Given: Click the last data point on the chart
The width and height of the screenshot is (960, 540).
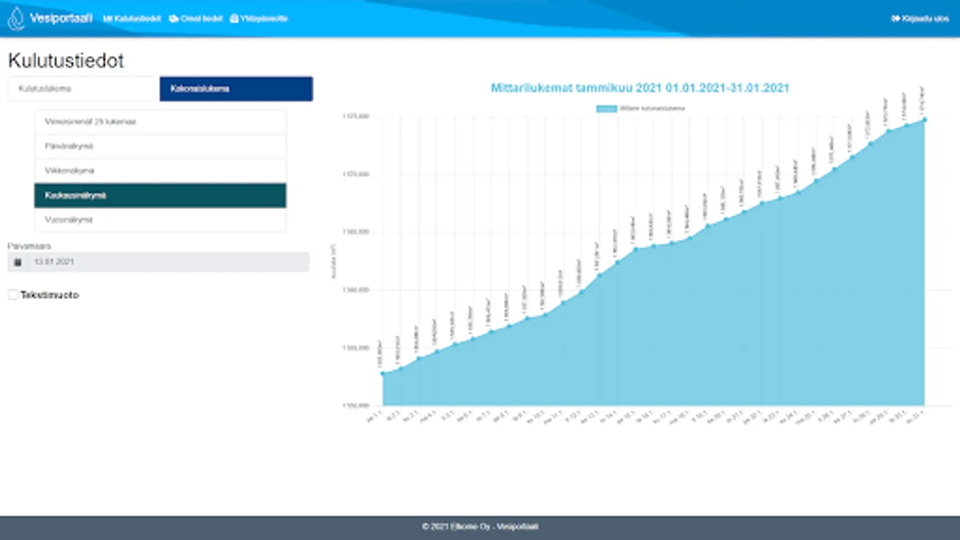Looking at the screenshot, I should 924,119.
